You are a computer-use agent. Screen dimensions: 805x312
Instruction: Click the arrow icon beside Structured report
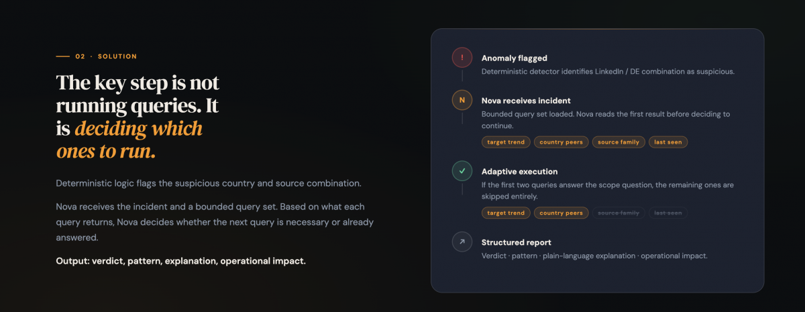(x=462, y=242)
